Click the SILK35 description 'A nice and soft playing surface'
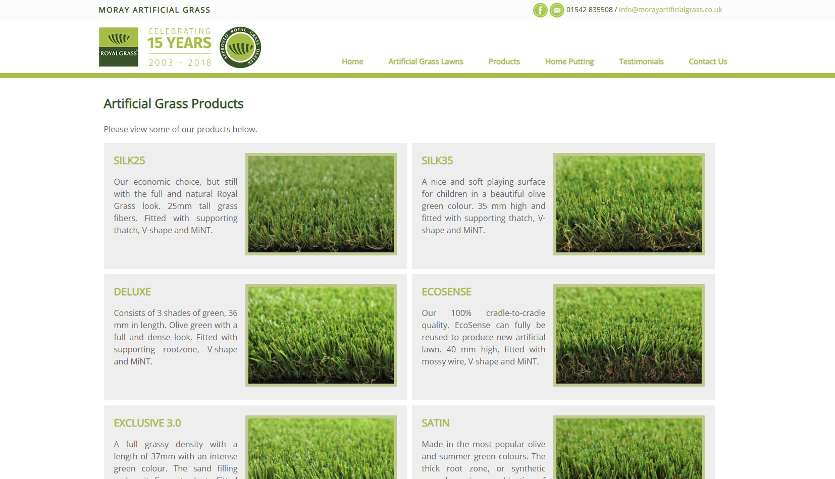835x479 pixels. 484,206
